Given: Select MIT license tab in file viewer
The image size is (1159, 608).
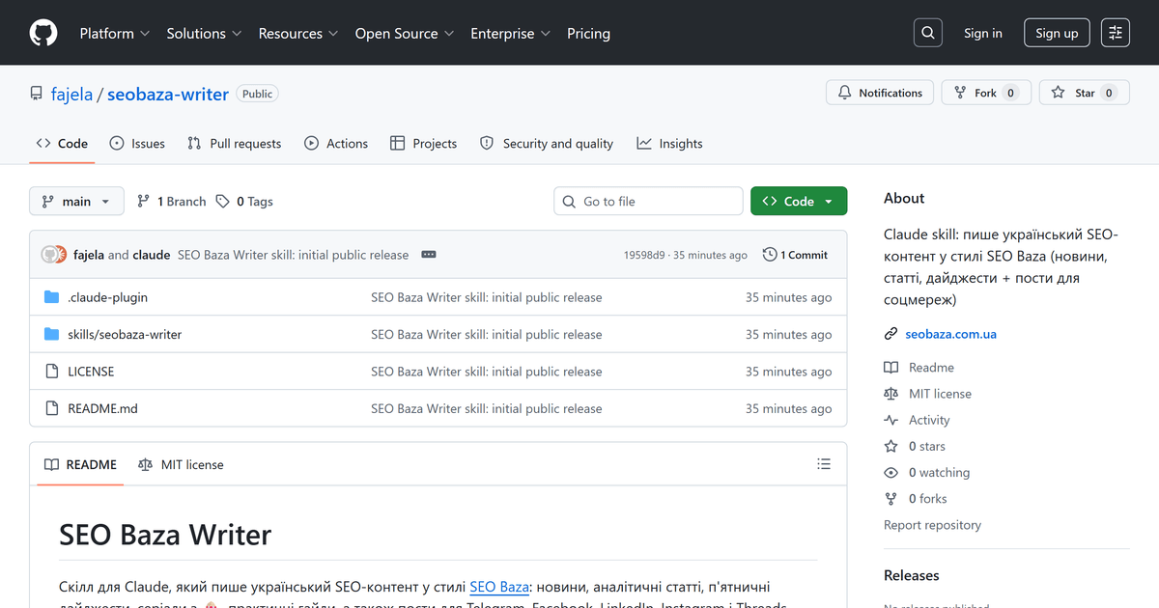Looking at the screenshot, I should click(181, 464).
